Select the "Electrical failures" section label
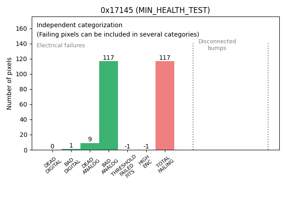Image resolution: width=286 pixels, height=214 pixels. pyautogui.click(x=61, y=45)
